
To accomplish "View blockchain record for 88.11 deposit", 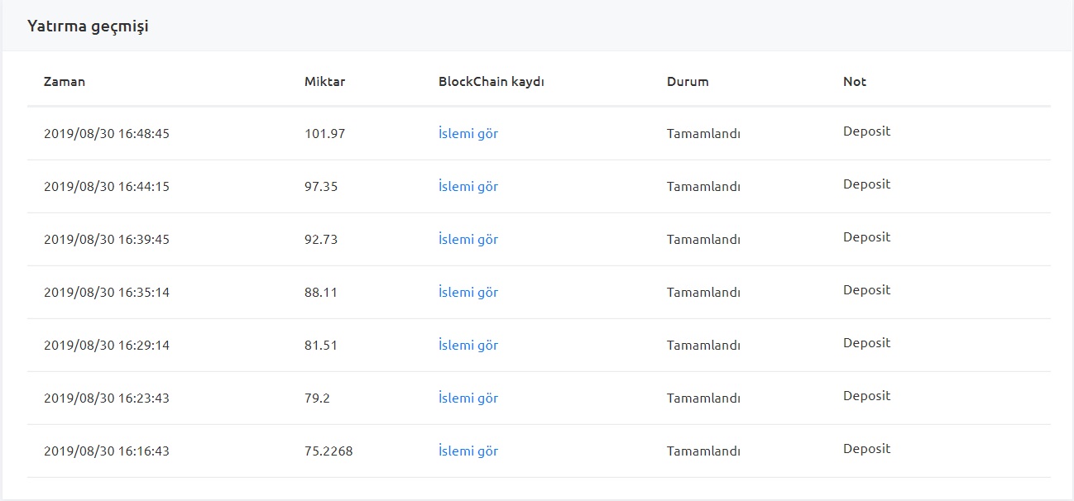I will click(468, 292).
